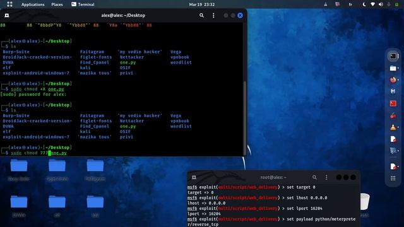
Task: Click the pink tray icon beside fr
Action: pyautogui.click(x=338, y=4)
